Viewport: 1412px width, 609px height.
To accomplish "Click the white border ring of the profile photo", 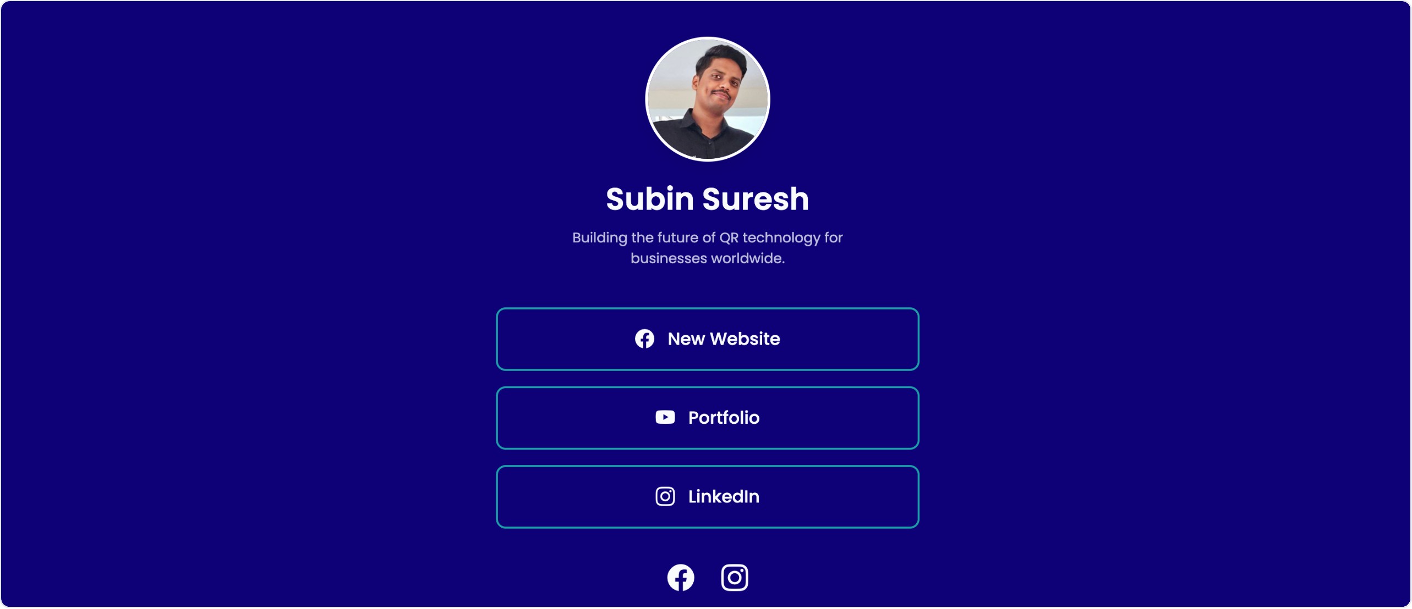I will coord(707,38).
